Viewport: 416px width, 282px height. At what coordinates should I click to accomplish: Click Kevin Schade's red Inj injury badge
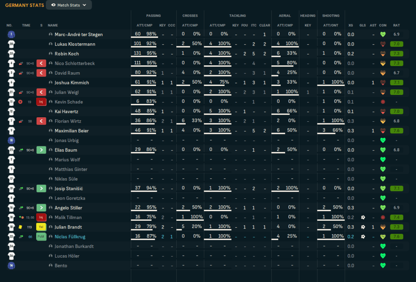[x=41, y=102]
